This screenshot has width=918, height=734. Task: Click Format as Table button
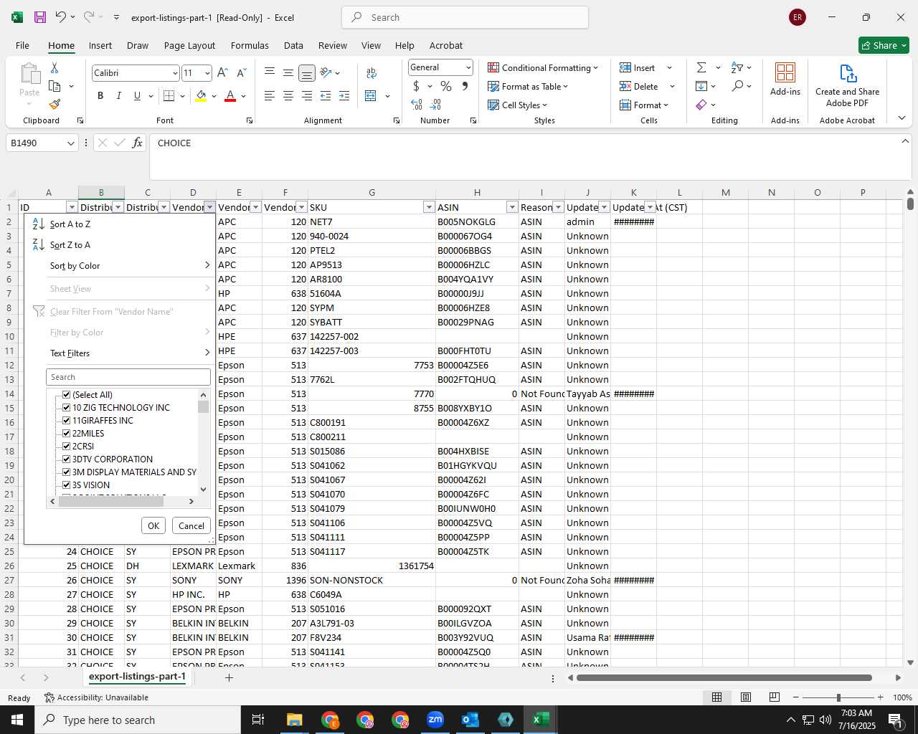[528, 86]
